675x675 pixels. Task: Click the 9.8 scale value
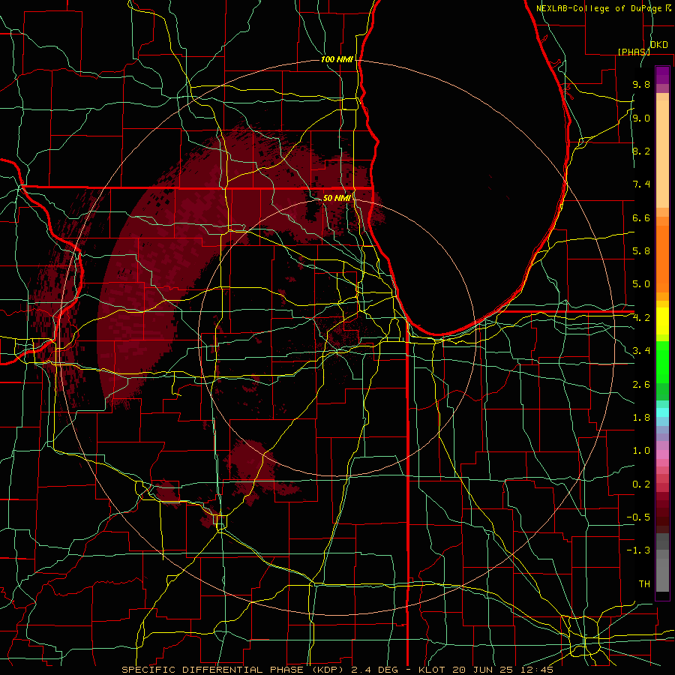(641, 85)
